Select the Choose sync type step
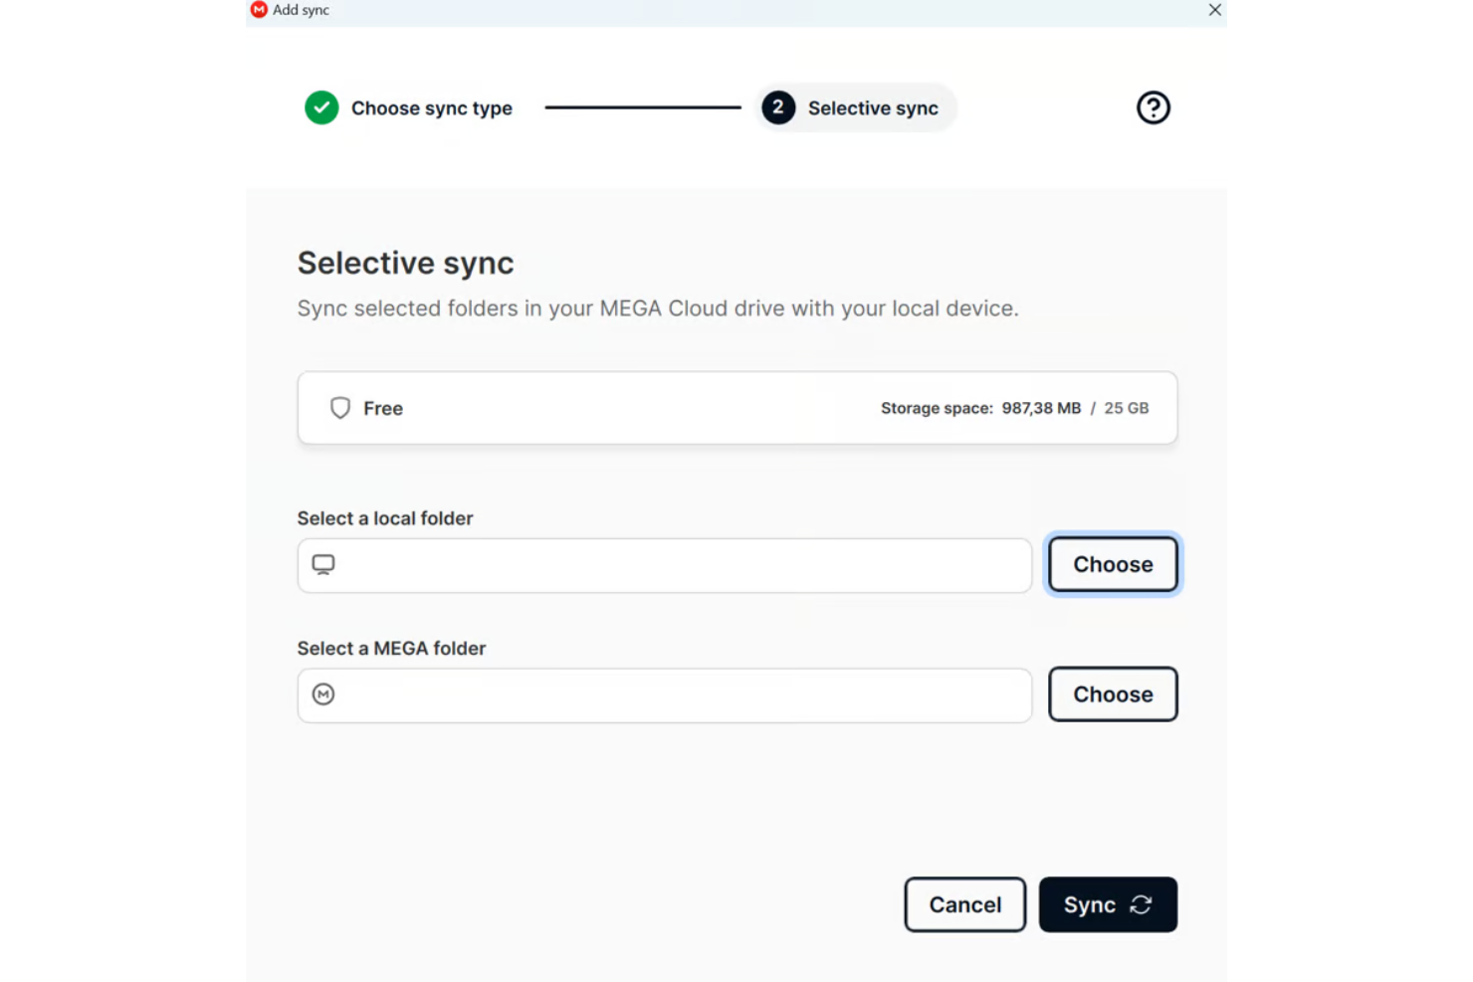This screenshot has width=1473, height=982. (x=431, y=107)
